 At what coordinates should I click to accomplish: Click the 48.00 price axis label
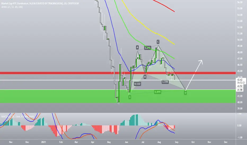[240, 52]
